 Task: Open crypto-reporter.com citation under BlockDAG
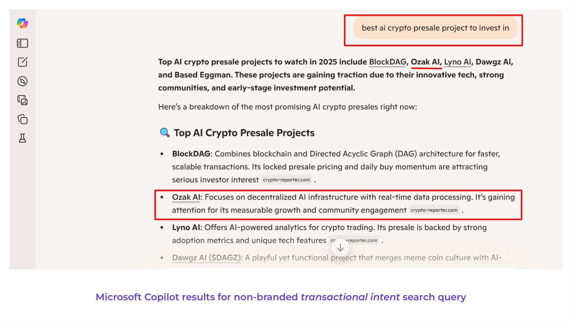point(286,179)
